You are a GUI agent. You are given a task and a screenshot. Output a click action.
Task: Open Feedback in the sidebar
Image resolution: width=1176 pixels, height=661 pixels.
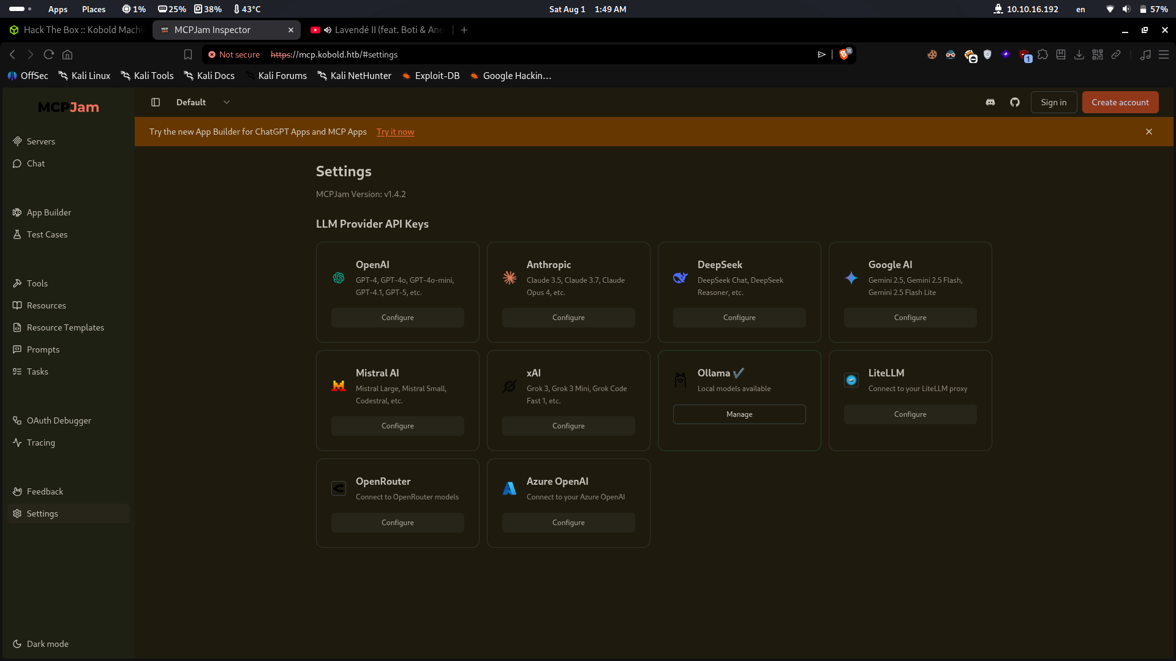69,491
